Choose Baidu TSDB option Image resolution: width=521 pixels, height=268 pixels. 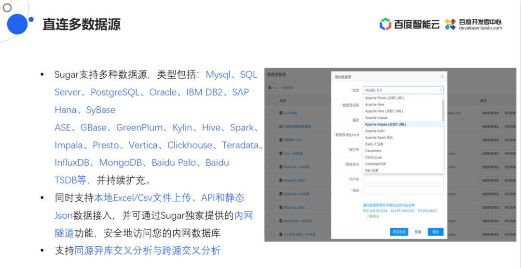pyautogui.click(x=403, y=144)
